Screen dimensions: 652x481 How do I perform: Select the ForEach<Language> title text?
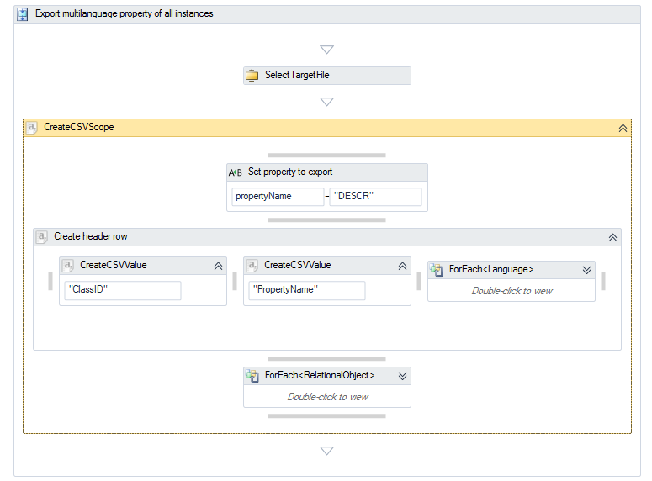click(491, 269)
